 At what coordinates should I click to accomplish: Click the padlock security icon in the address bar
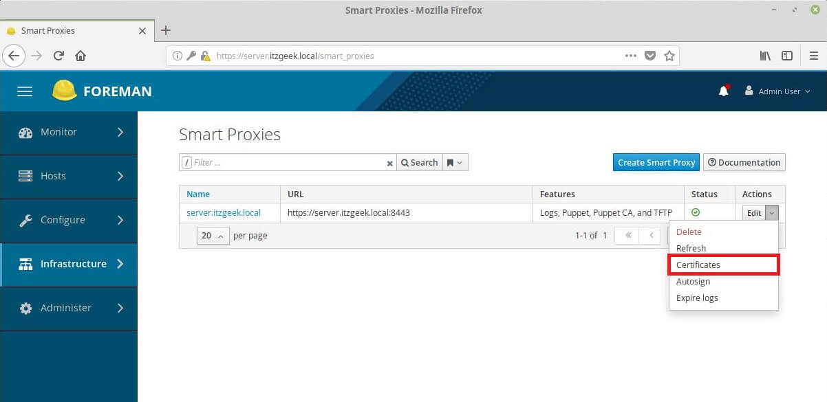205,56
